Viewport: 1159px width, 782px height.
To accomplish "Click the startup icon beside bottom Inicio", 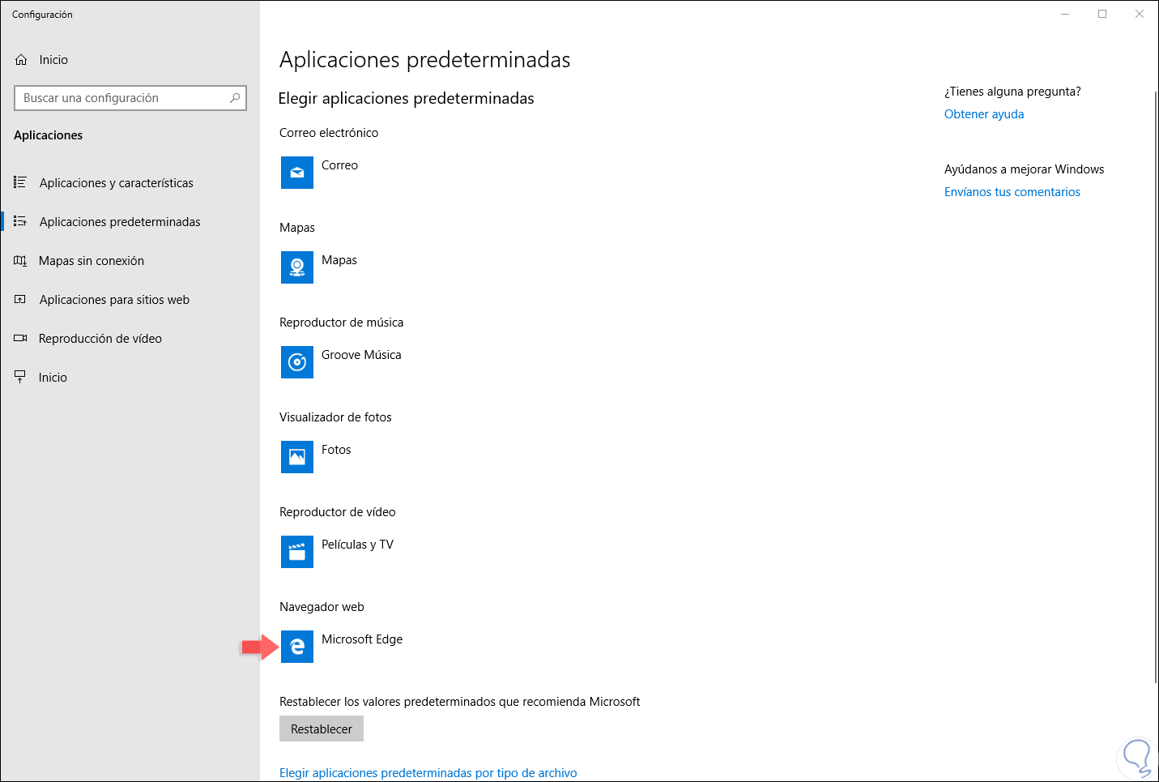I will click(x=20, y=377).
